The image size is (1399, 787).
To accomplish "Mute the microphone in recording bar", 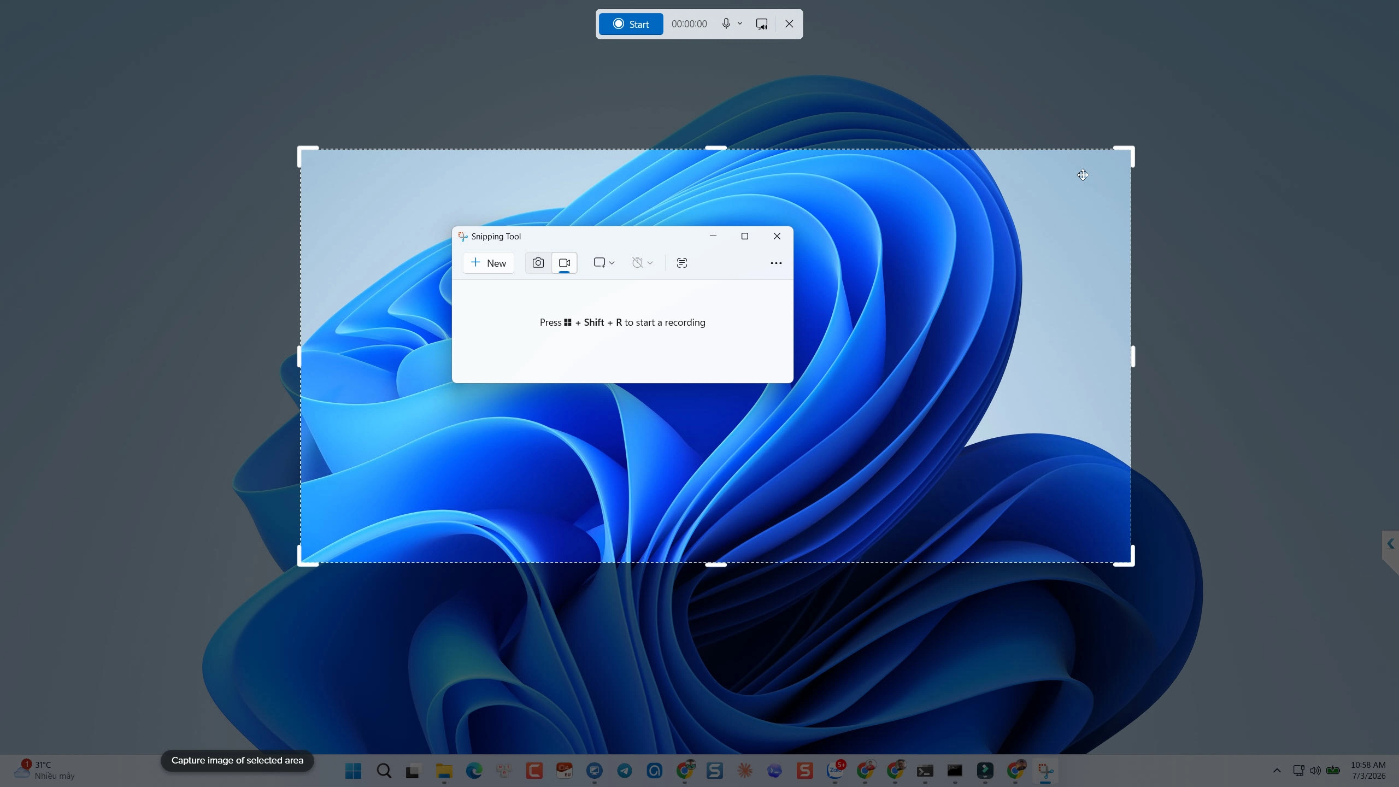I will pos(726,24).
